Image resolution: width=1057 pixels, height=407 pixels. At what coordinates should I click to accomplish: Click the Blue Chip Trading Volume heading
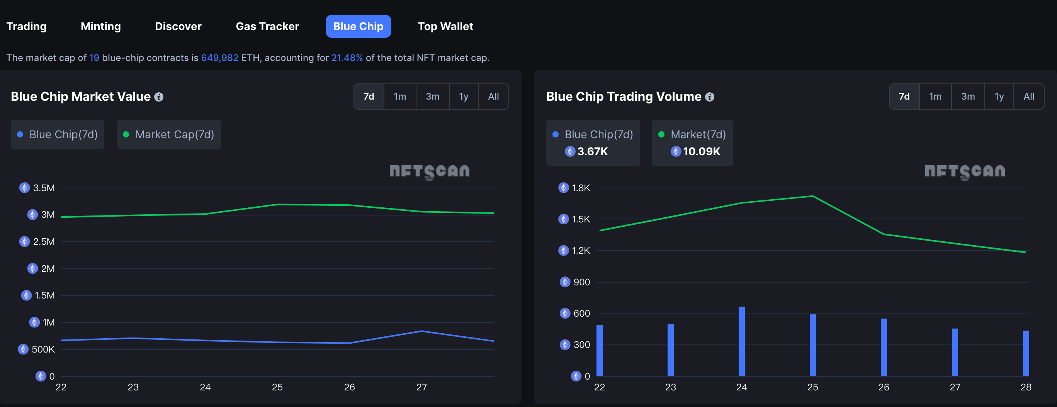[624, 97]
